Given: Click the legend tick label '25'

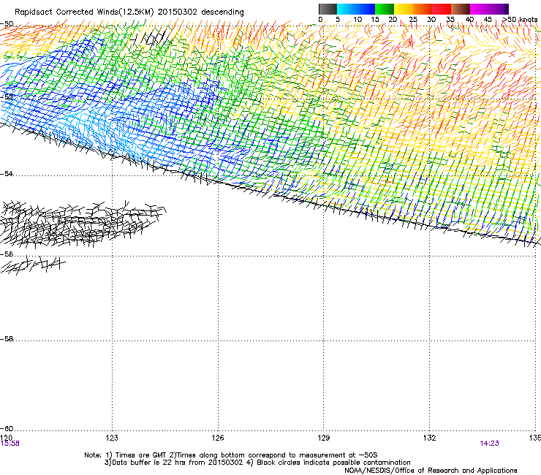Looking at the screenshot, I should click(413, 20).
